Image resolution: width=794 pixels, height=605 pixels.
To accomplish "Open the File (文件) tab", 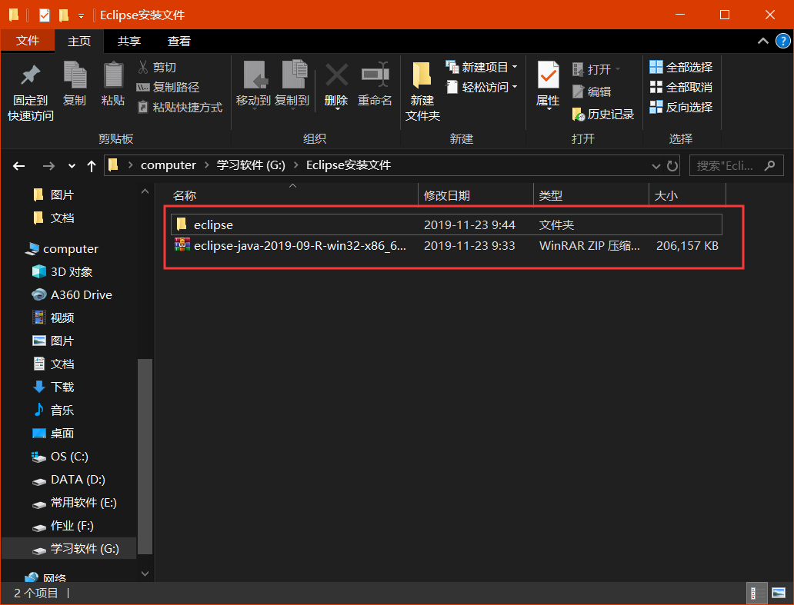I will point(28,41).
